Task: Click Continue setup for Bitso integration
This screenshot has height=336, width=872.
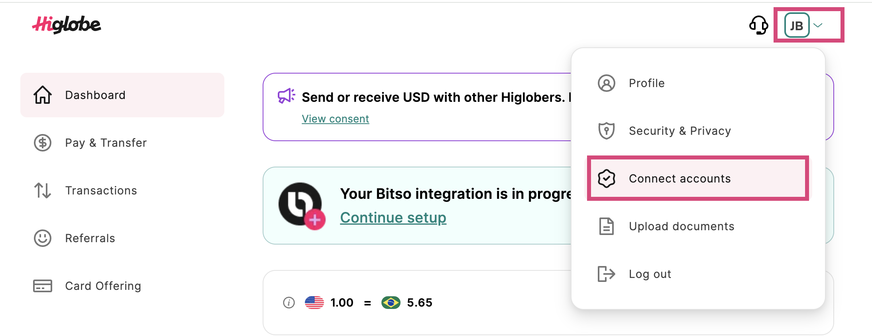Action: click(x=393, y=218)
